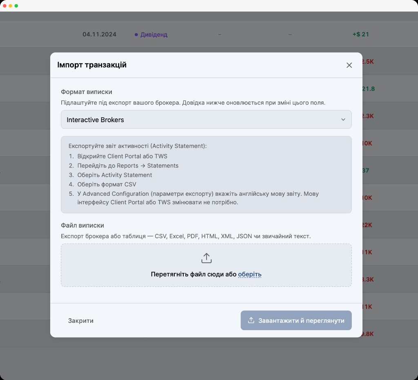Click the chevron arrow in format selector

pyautogui.click(x=343, y=120)
